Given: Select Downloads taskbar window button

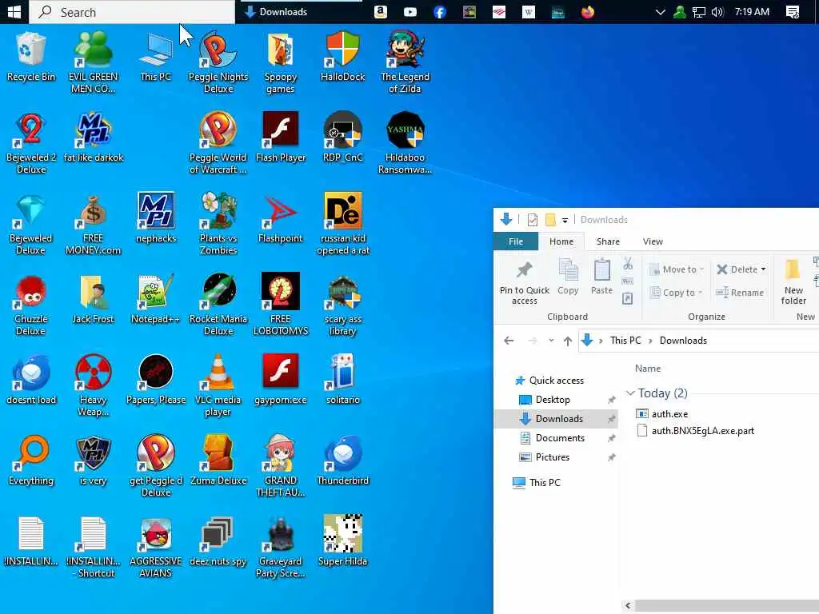Looking at the screenshot, I should coord(300,11).
